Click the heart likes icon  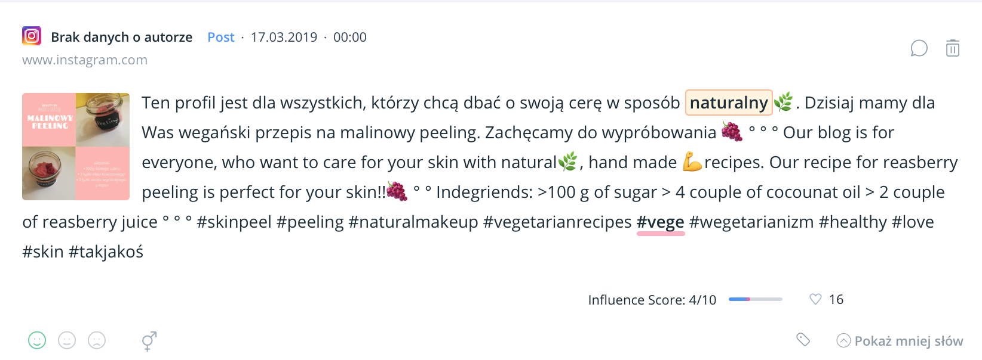[x=815, y=299]
